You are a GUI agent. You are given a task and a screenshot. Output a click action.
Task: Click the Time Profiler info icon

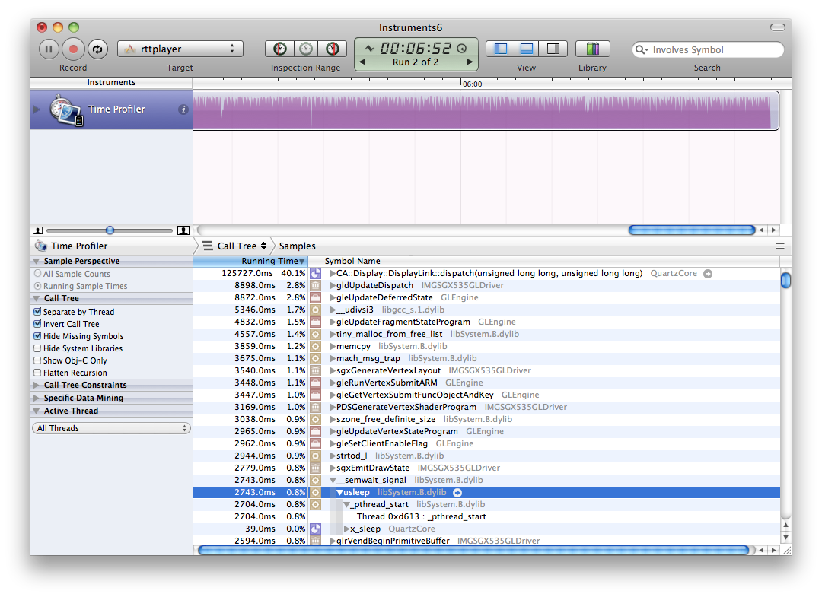(x=183, y=110)
